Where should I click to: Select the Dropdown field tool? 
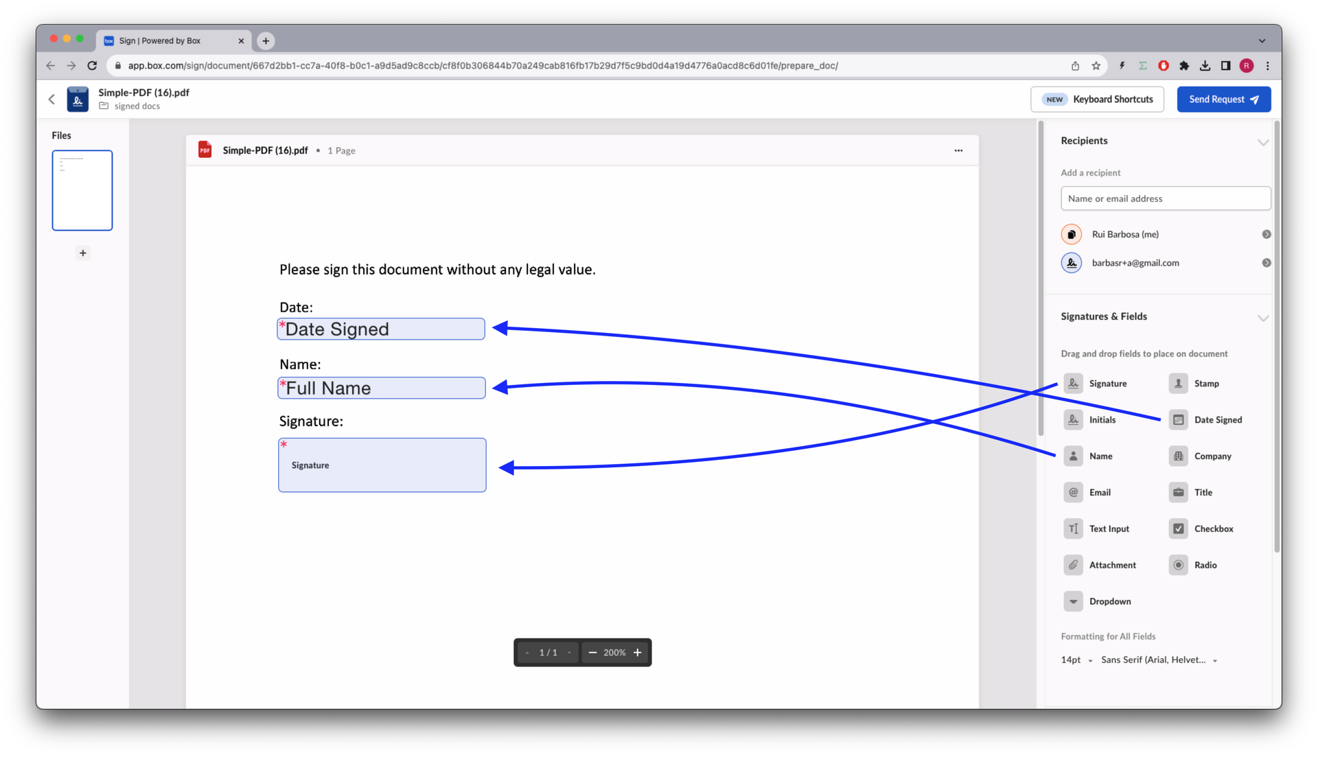1097,601
